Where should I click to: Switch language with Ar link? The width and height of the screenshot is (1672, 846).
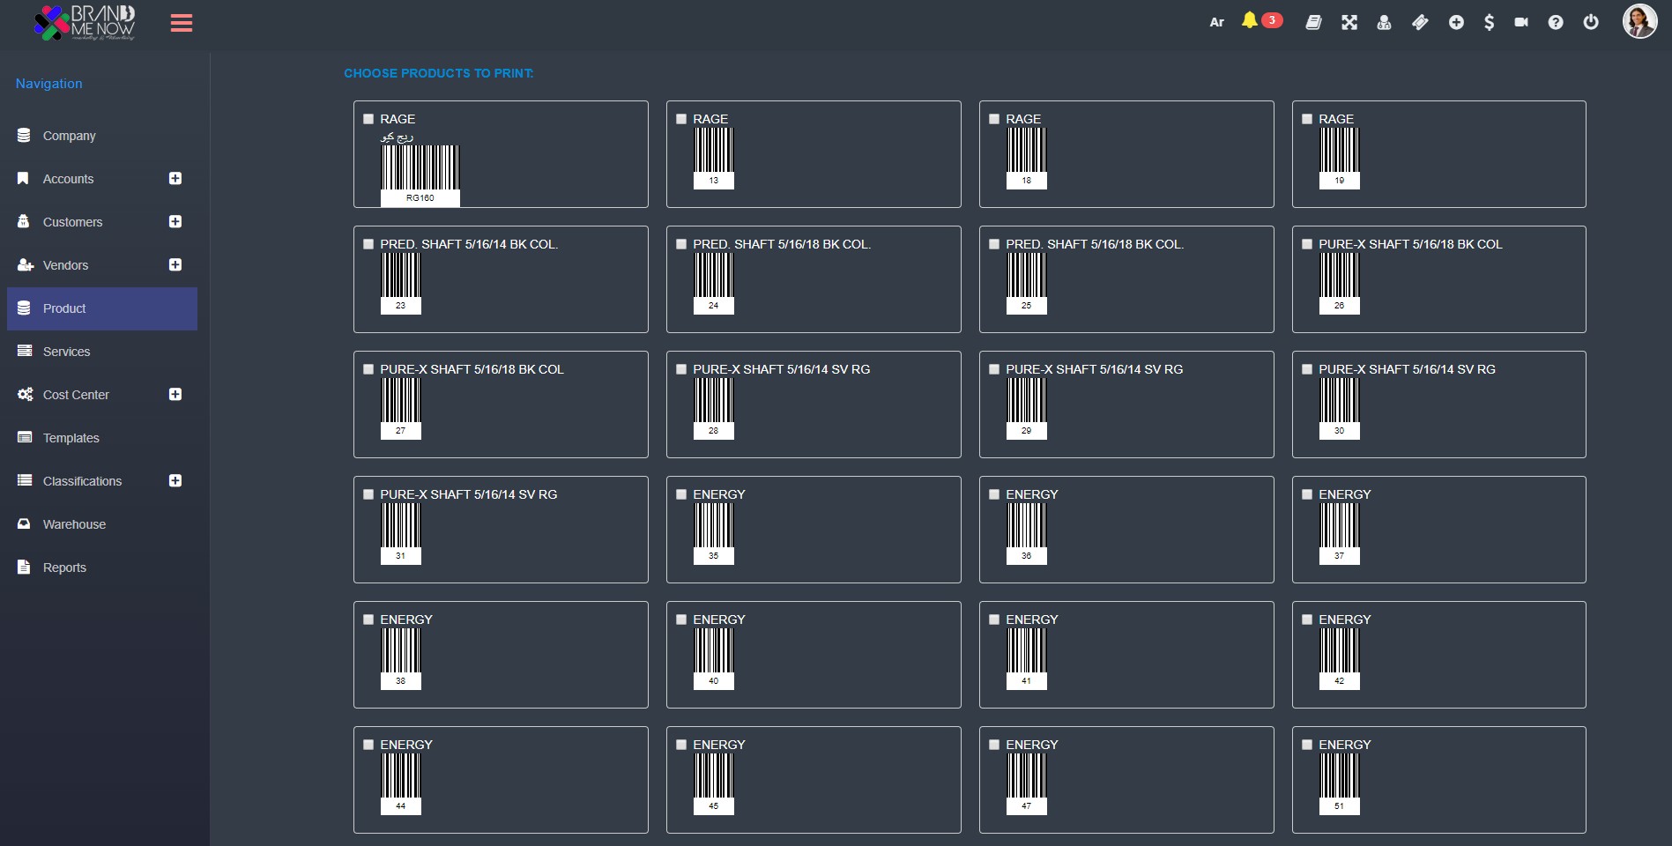(x=1216, y=23)
